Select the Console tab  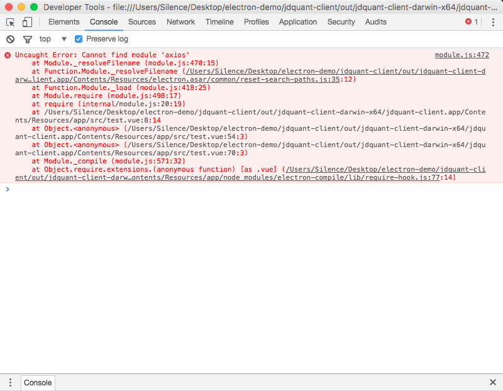104,22
